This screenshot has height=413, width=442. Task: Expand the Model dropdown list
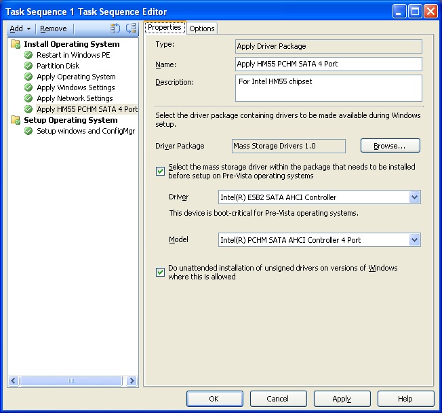click(x=414, y=240)
